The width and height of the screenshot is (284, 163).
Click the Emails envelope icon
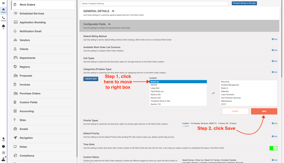[x=15, y=129]
